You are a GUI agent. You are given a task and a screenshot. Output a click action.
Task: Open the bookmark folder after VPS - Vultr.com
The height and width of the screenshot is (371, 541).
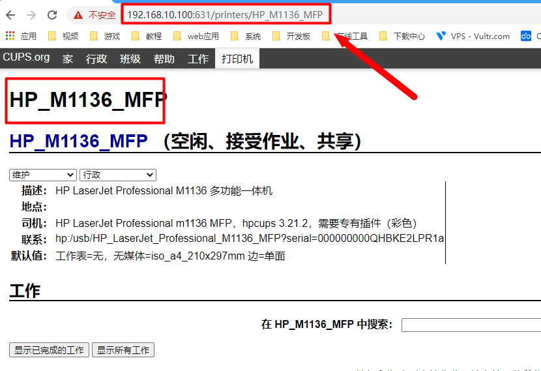tap(531, 36)
